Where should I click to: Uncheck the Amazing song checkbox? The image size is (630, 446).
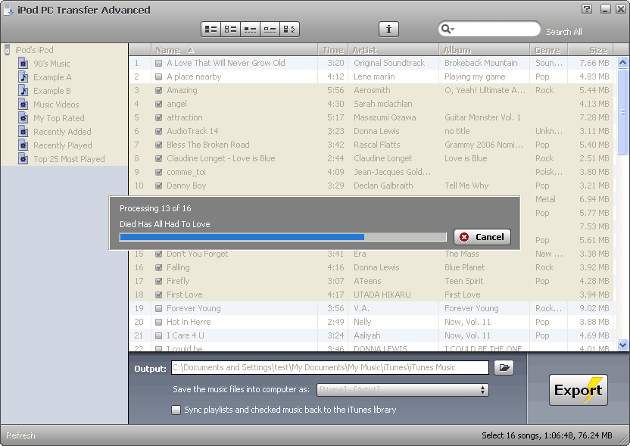pyautogui.click(x=159, y=90)
